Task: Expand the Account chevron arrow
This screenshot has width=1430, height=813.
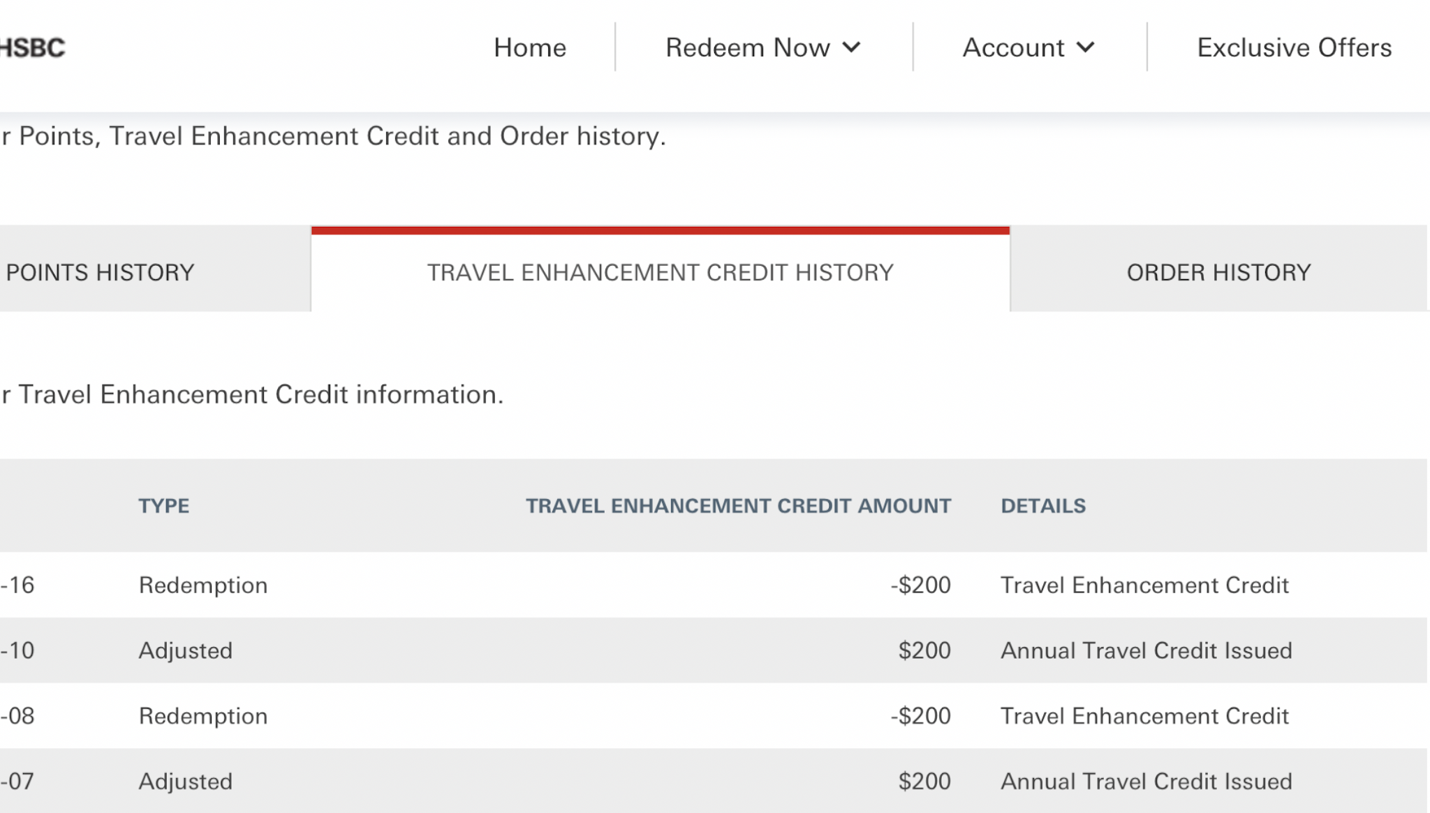Action: coord(1085,47)
